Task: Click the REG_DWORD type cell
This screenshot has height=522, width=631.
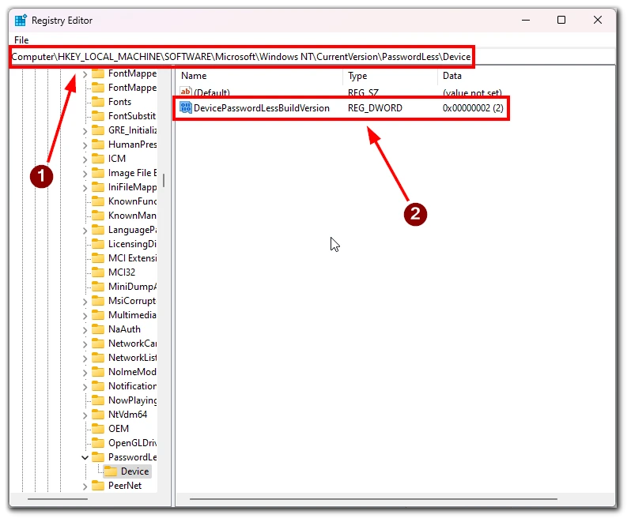Action: pos(375,108)
